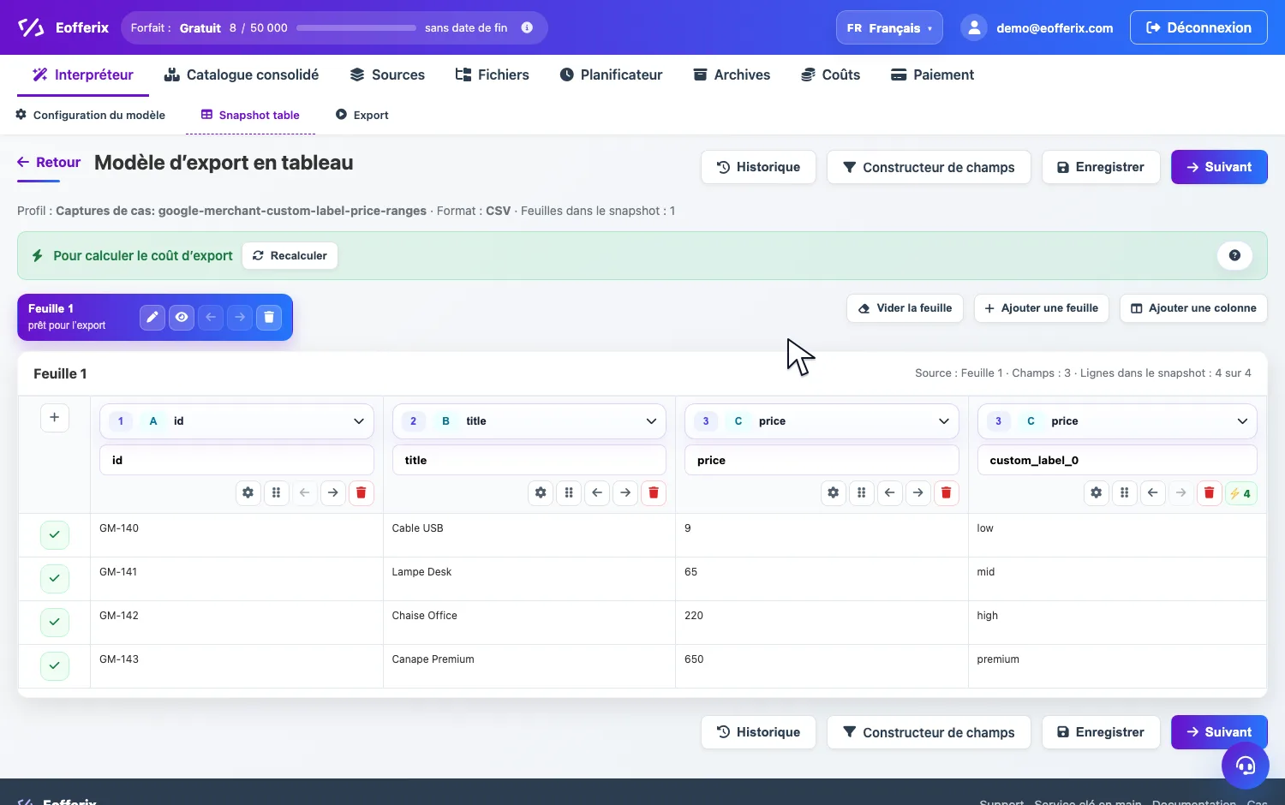Screen dimensions: 1285x805
Task: Select Interpréteur tab
Action: click(x=83, y=75)
